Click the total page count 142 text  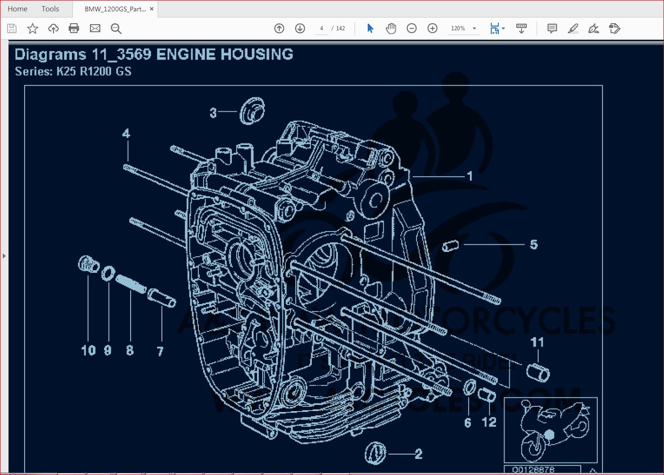click(x=341, y=28)
